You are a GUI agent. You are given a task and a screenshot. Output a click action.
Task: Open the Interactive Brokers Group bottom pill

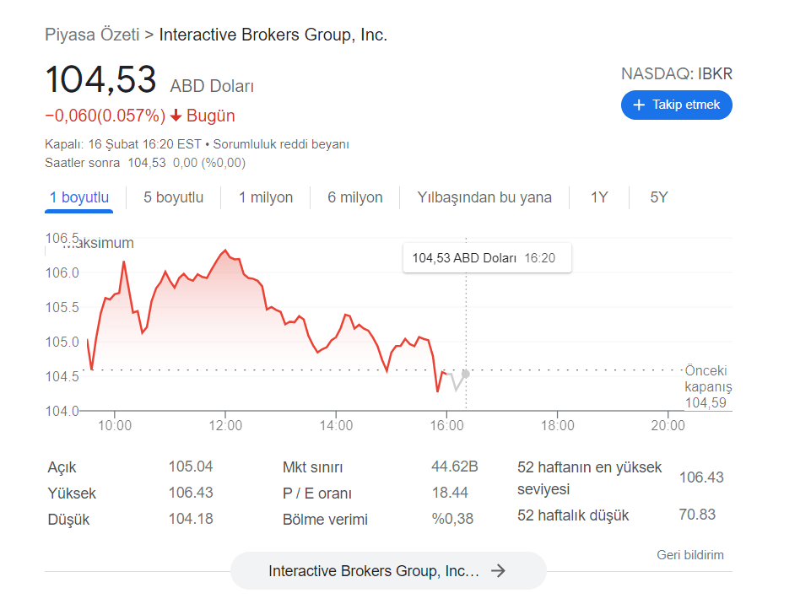click(x=387, y=570)
